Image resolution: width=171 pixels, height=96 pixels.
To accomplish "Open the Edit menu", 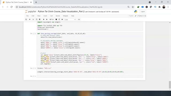I will point(33,16).
